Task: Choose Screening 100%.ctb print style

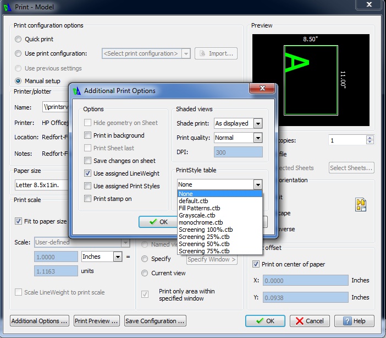Action: tap(219, 230)
